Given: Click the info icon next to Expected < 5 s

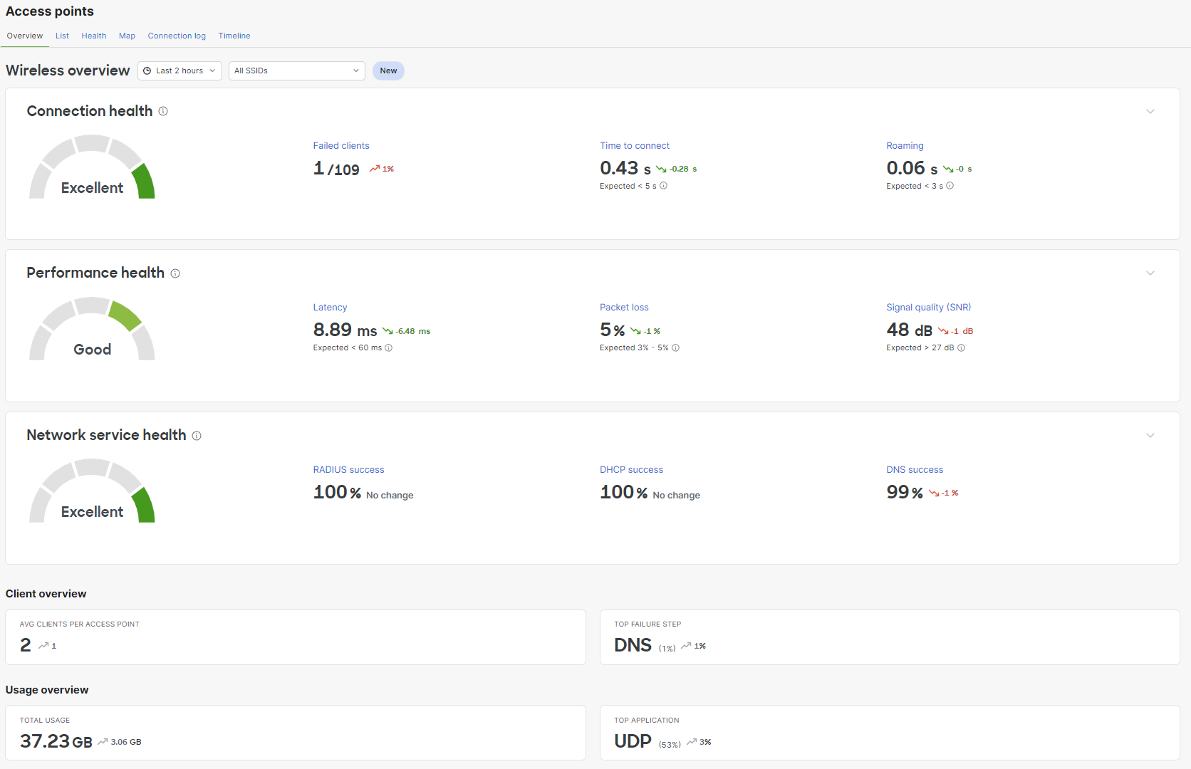Looking at the screenshot, I should pos(663,186).
